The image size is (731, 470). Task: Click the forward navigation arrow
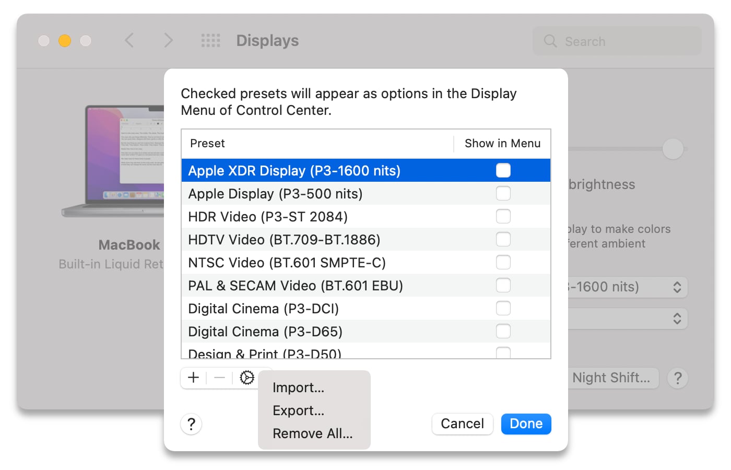(x=168, y=40)
